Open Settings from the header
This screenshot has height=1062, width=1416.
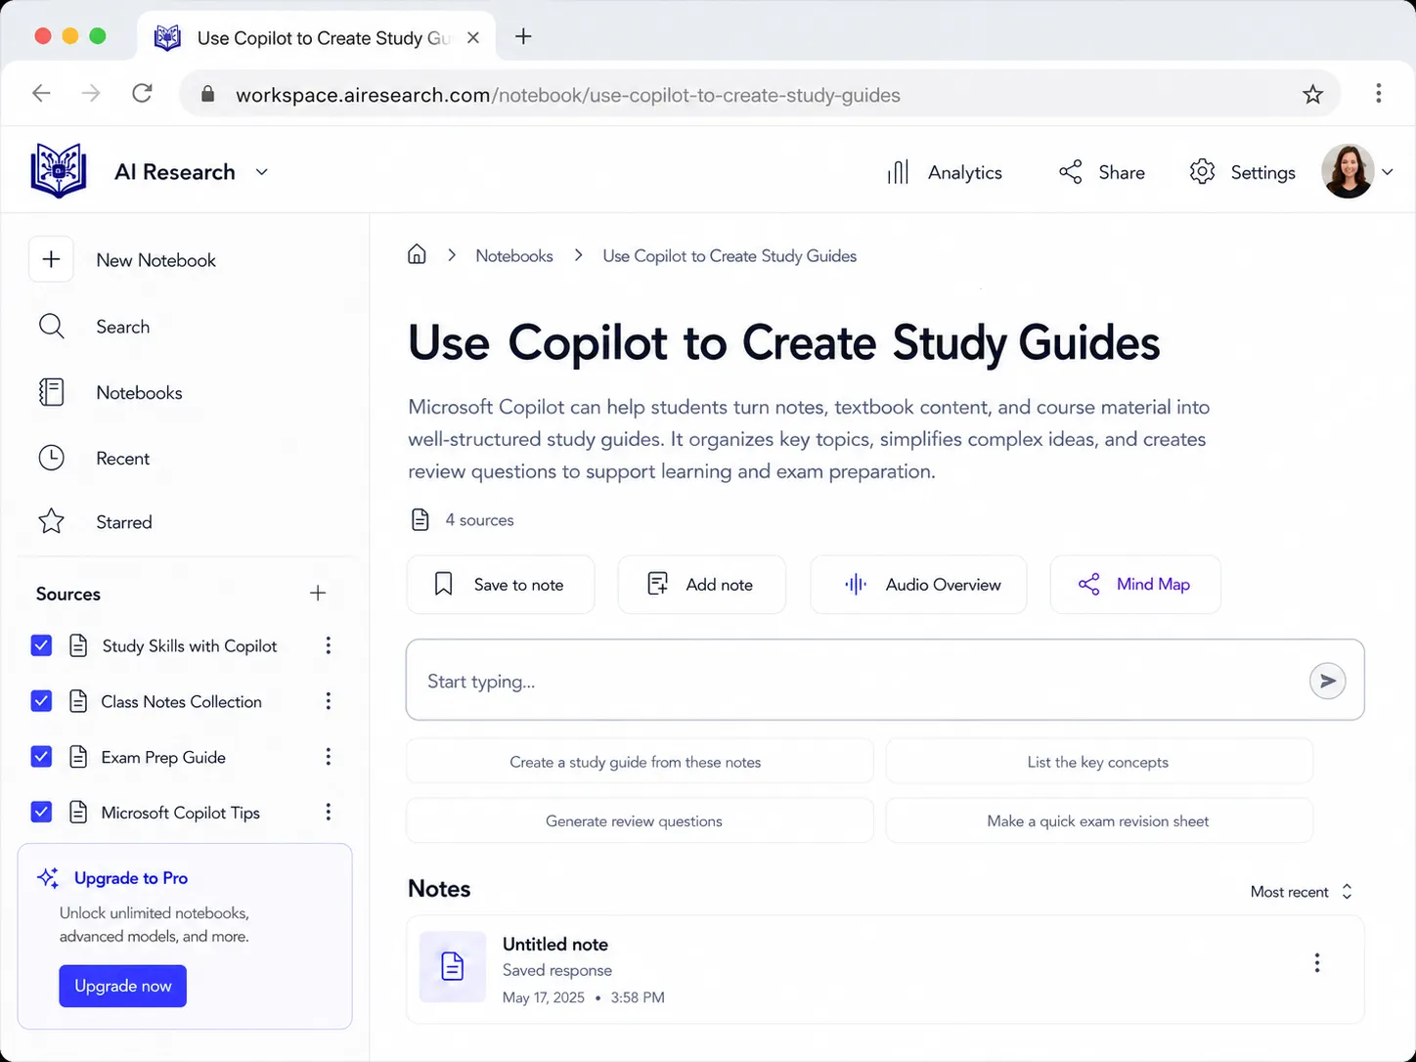1243,173
